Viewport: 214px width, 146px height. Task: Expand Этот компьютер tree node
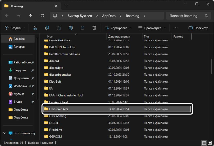tap(4, 133)
